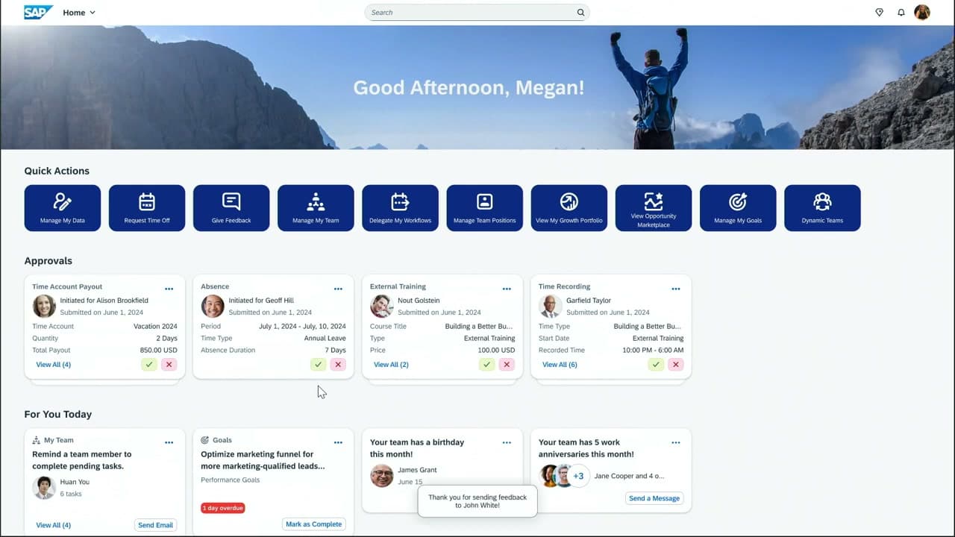This screenshot has width=955, height=537.
Task: Click the 1 day overdue tag
Action: [x=223, y=508]
